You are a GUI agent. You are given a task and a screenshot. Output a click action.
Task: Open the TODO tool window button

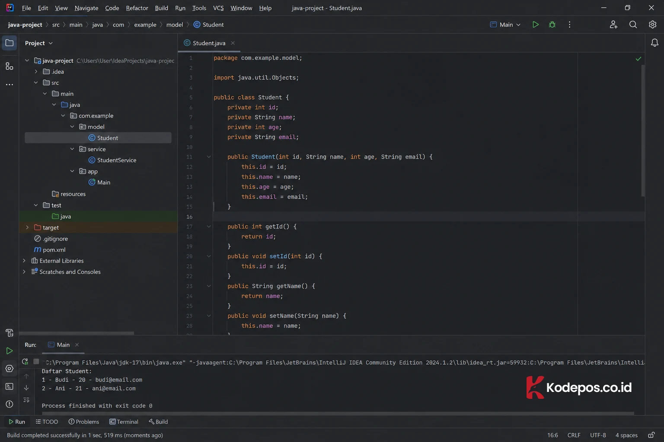[x=47, y=422]
